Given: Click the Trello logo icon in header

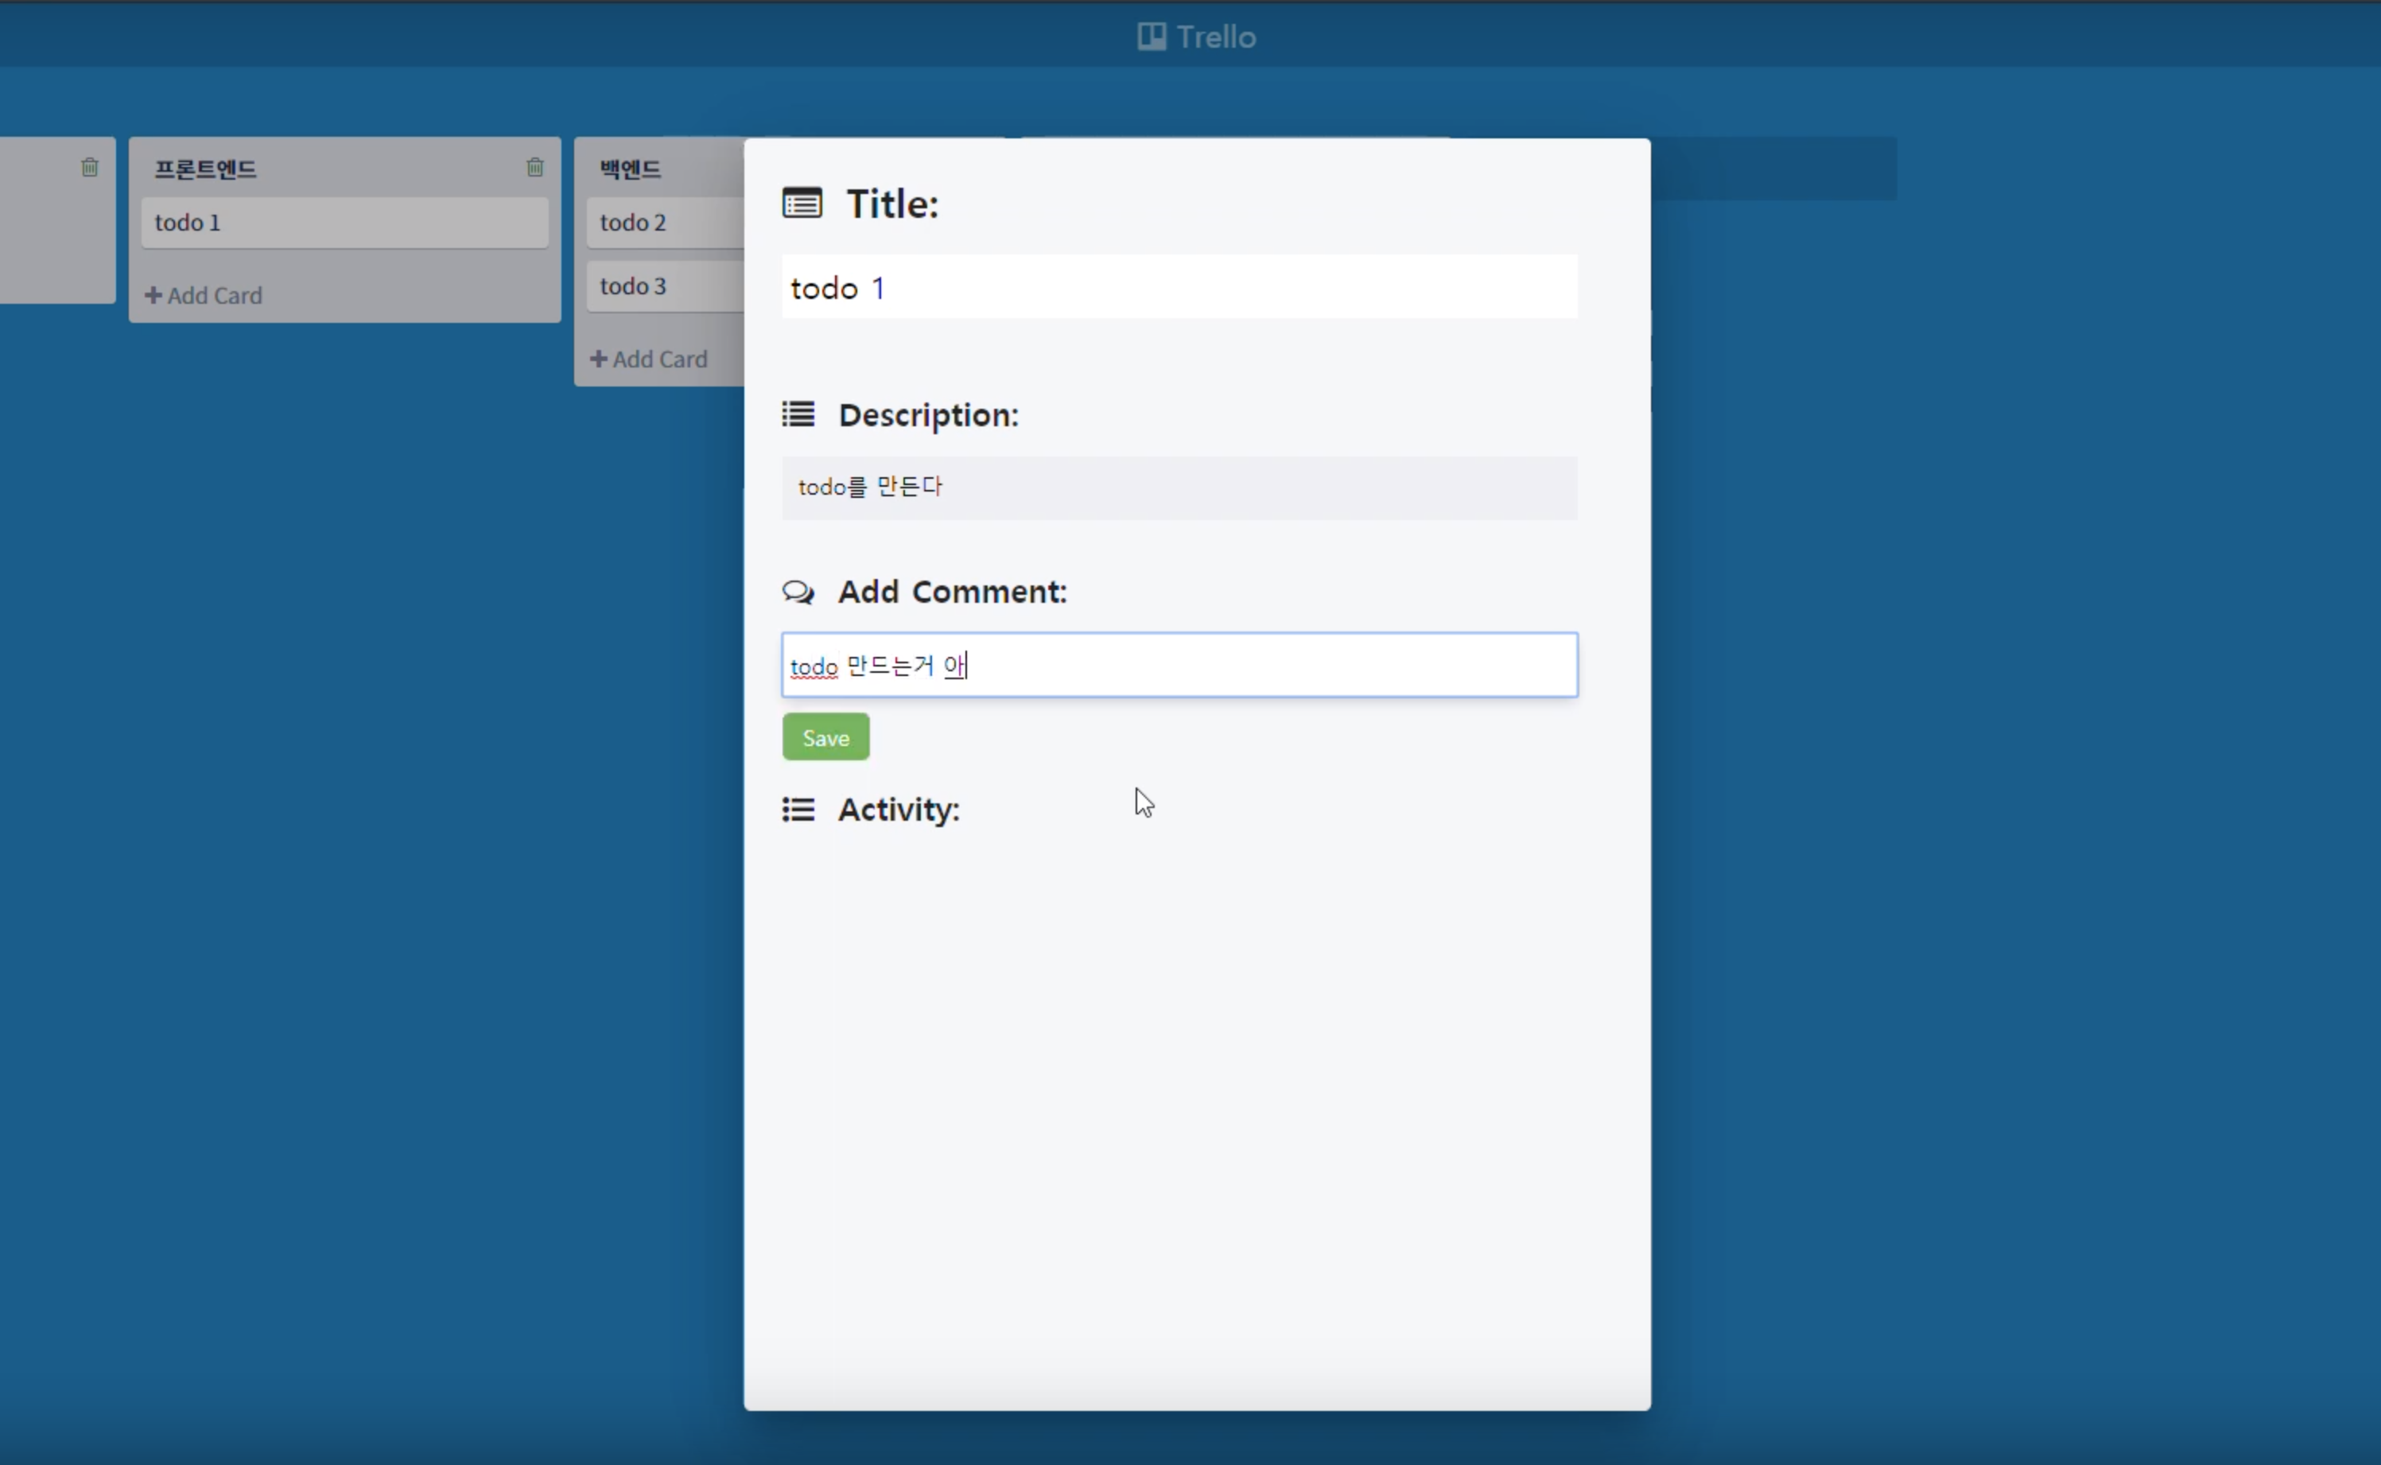Looking at the screenshot, I should point(1151,37).
